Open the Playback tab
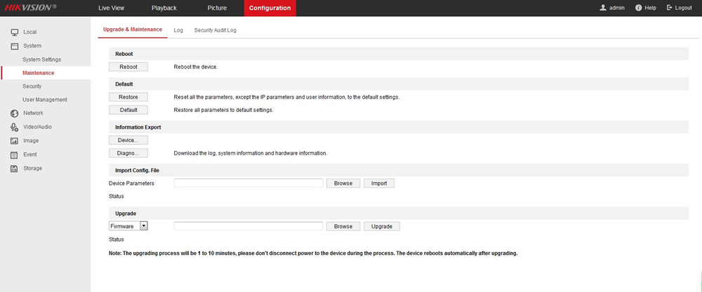Screen dimensions: 702x292 click(164, 8)
